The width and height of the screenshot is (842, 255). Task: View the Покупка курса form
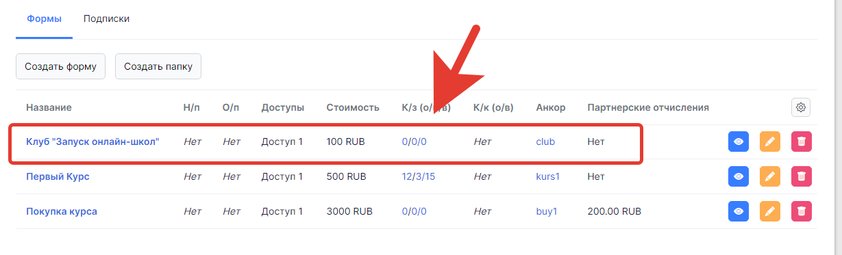tap(739, 211)
